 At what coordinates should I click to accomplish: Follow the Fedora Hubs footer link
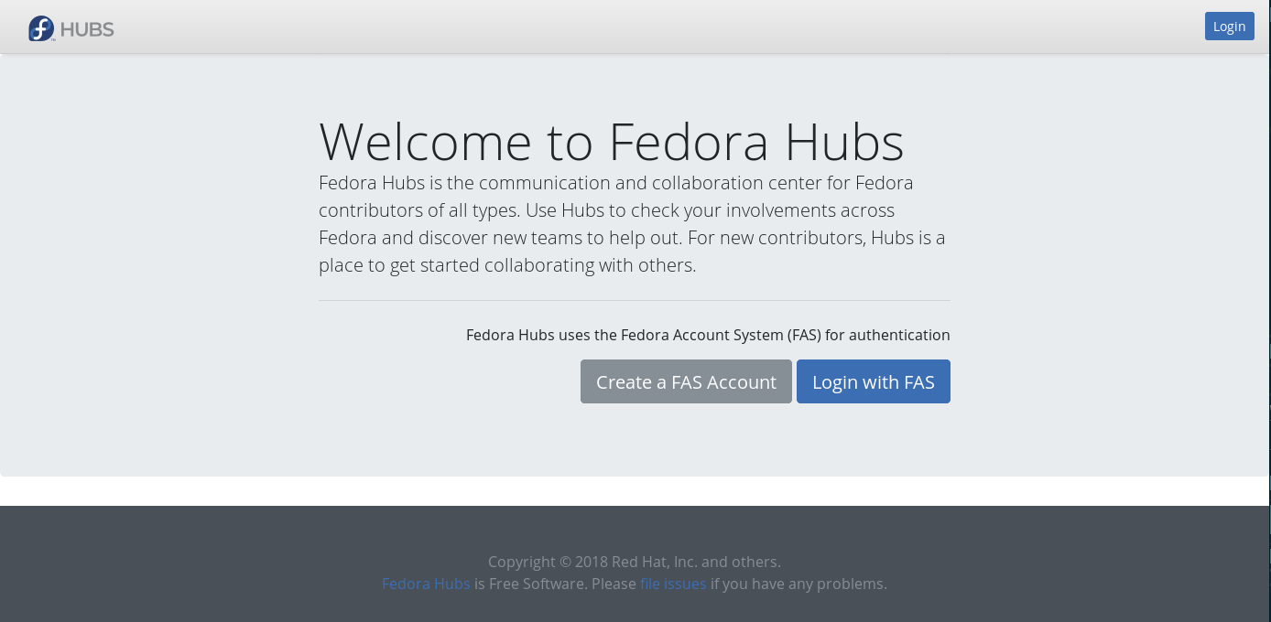426,584
